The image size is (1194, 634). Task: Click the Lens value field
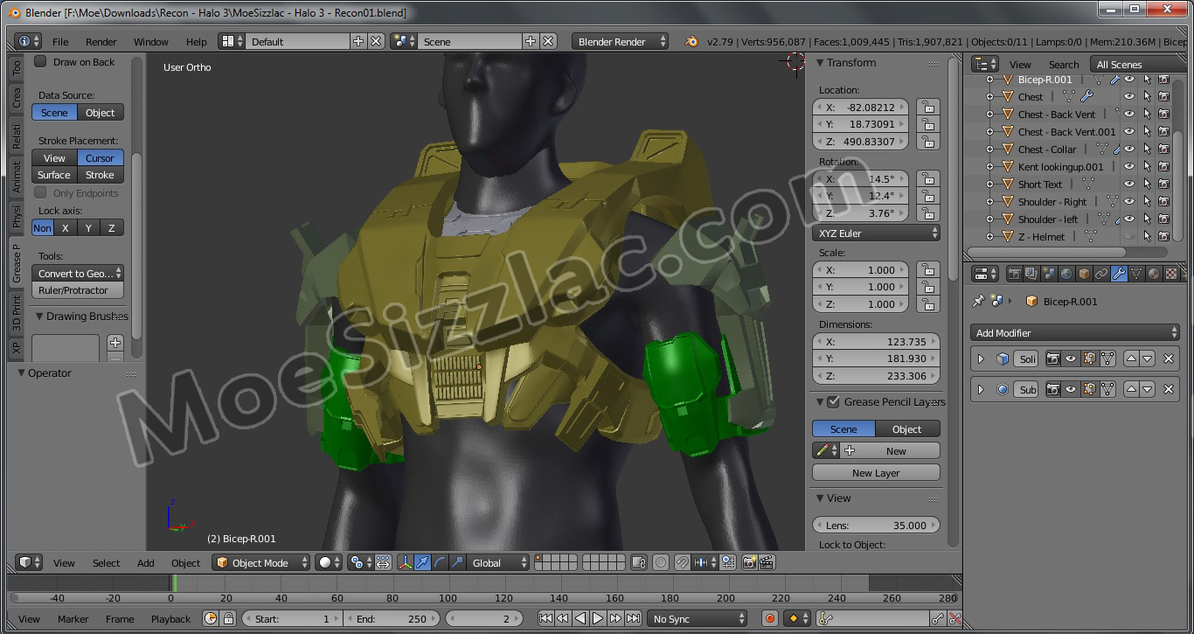click(876, 526)
